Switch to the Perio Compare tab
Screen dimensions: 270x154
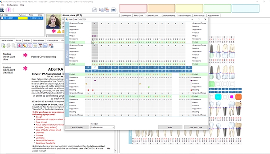184,15
